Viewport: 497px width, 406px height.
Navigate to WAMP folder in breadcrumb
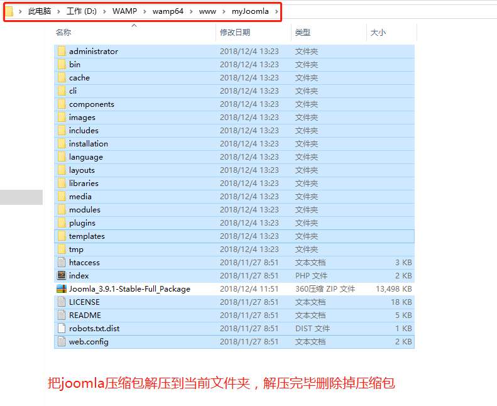pyautogui.click(x=124, y=11)
